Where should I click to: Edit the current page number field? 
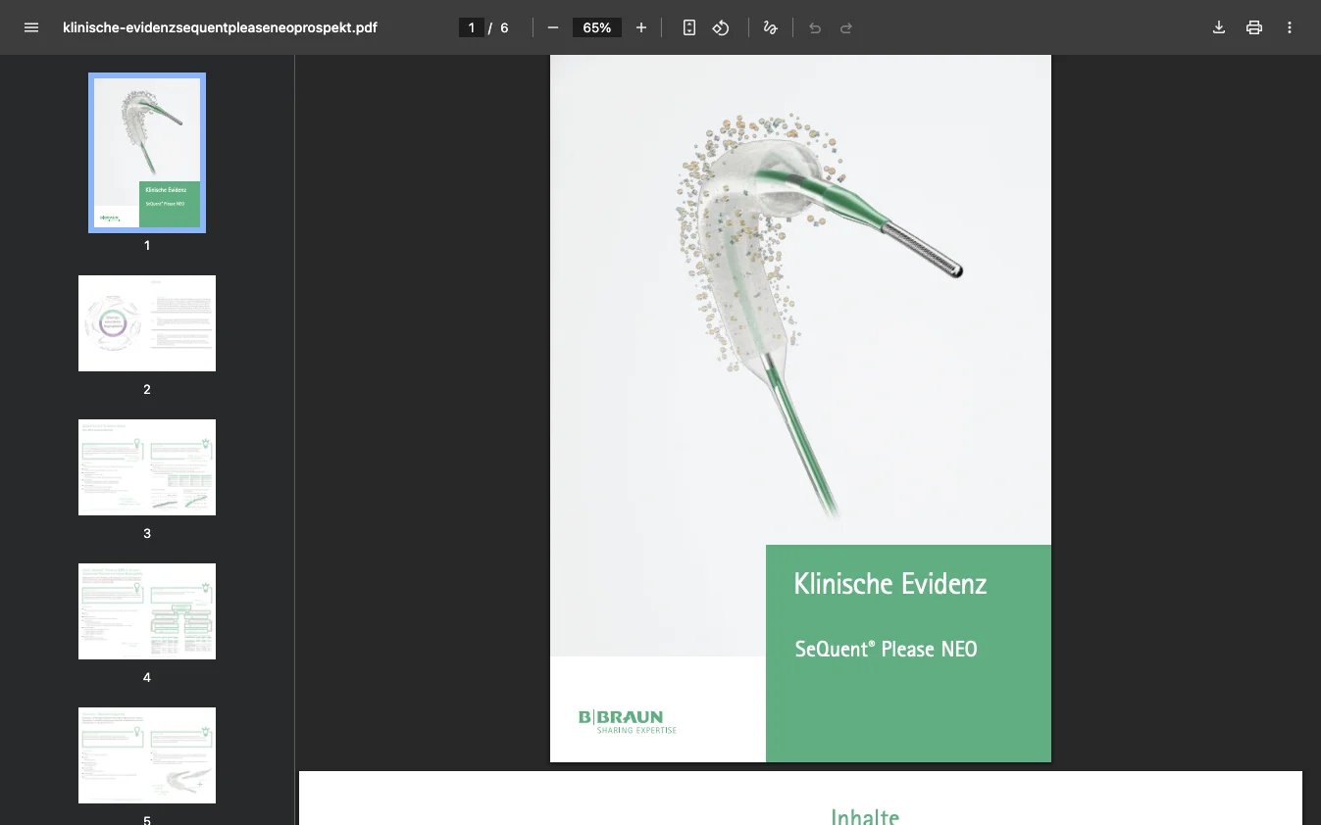click(472, 27)
